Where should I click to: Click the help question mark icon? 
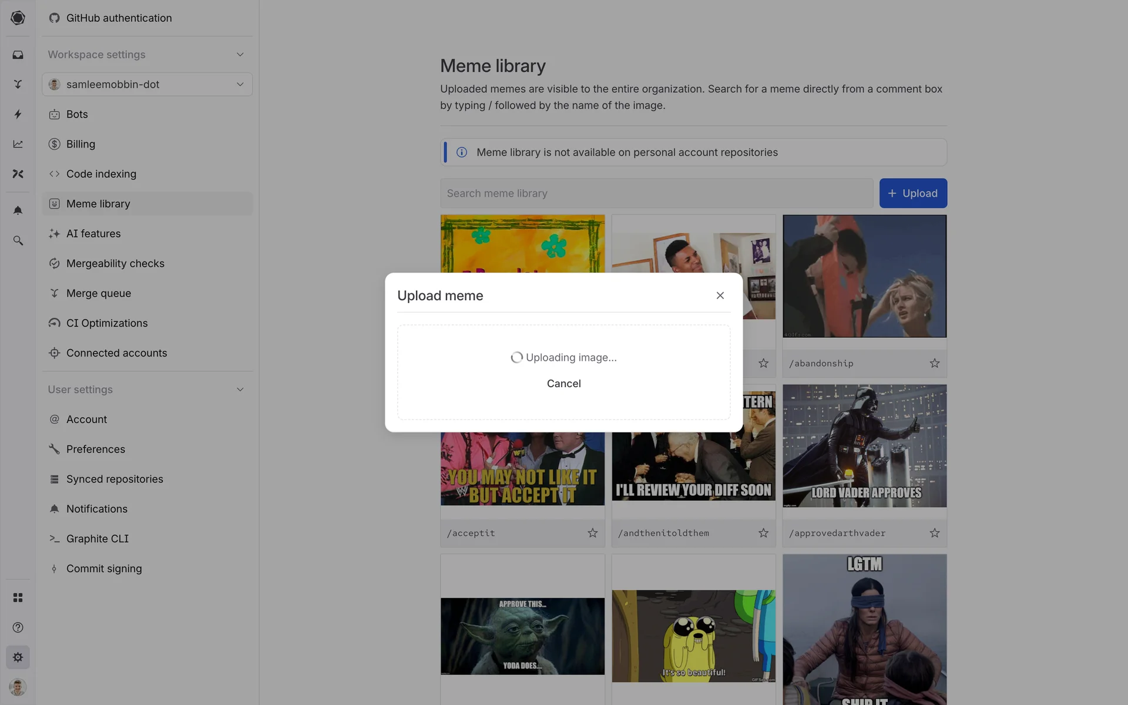[x=18, y=627]
